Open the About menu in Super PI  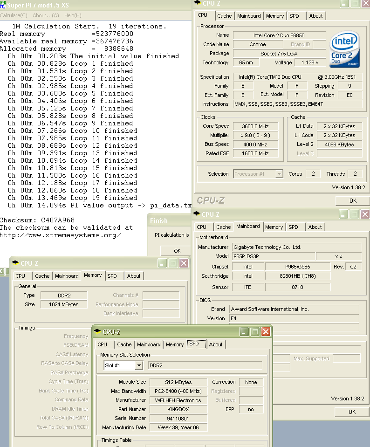coord(46,15)
